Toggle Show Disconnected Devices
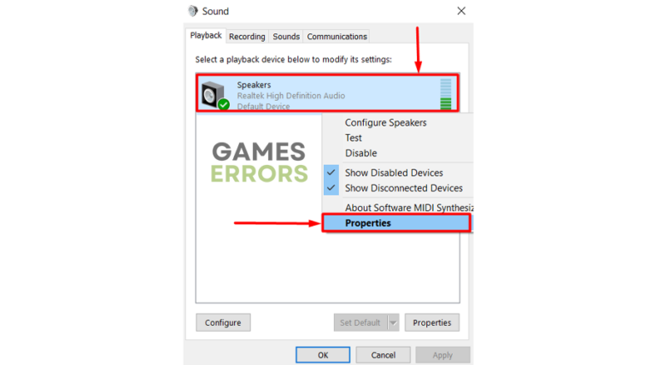Screen dimensions: 656x365 click(x=403, y=188)
